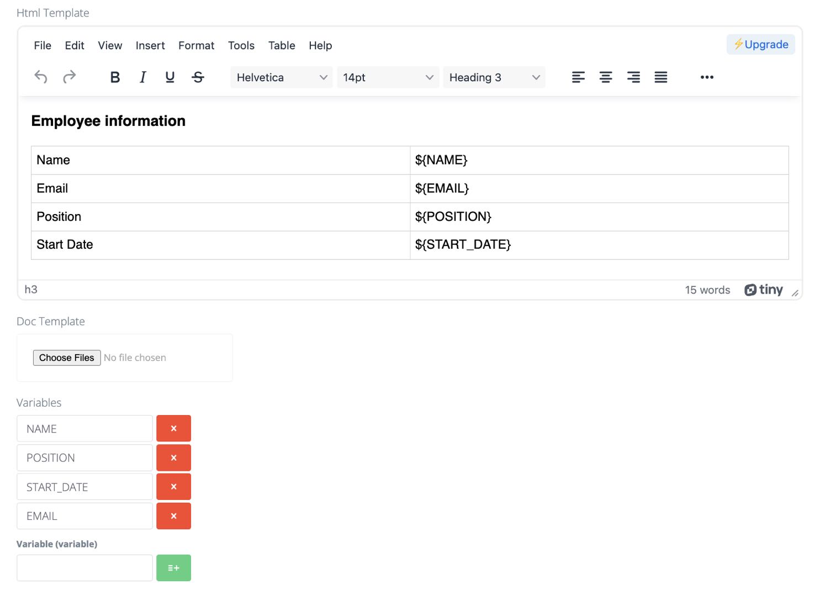Click the Undo arrow icon

pos(41,77)
